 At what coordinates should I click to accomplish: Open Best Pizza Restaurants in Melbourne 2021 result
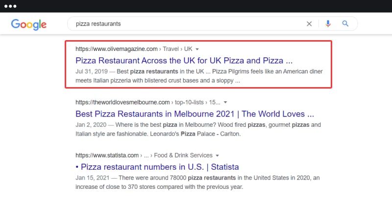coord(195,114)
